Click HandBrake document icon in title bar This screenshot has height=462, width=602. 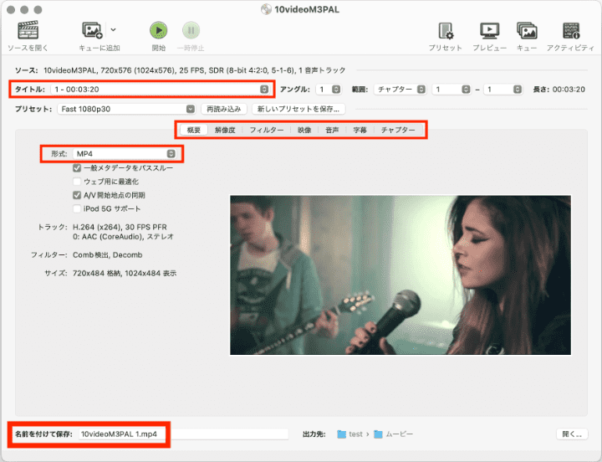266,9
